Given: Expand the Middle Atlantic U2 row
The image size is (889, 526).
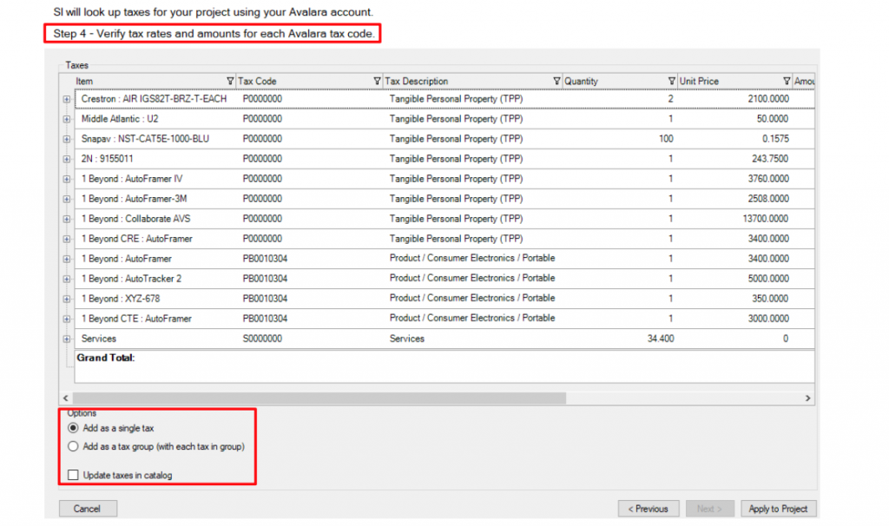Looking at the screenshot, I should tap(67, 119).
